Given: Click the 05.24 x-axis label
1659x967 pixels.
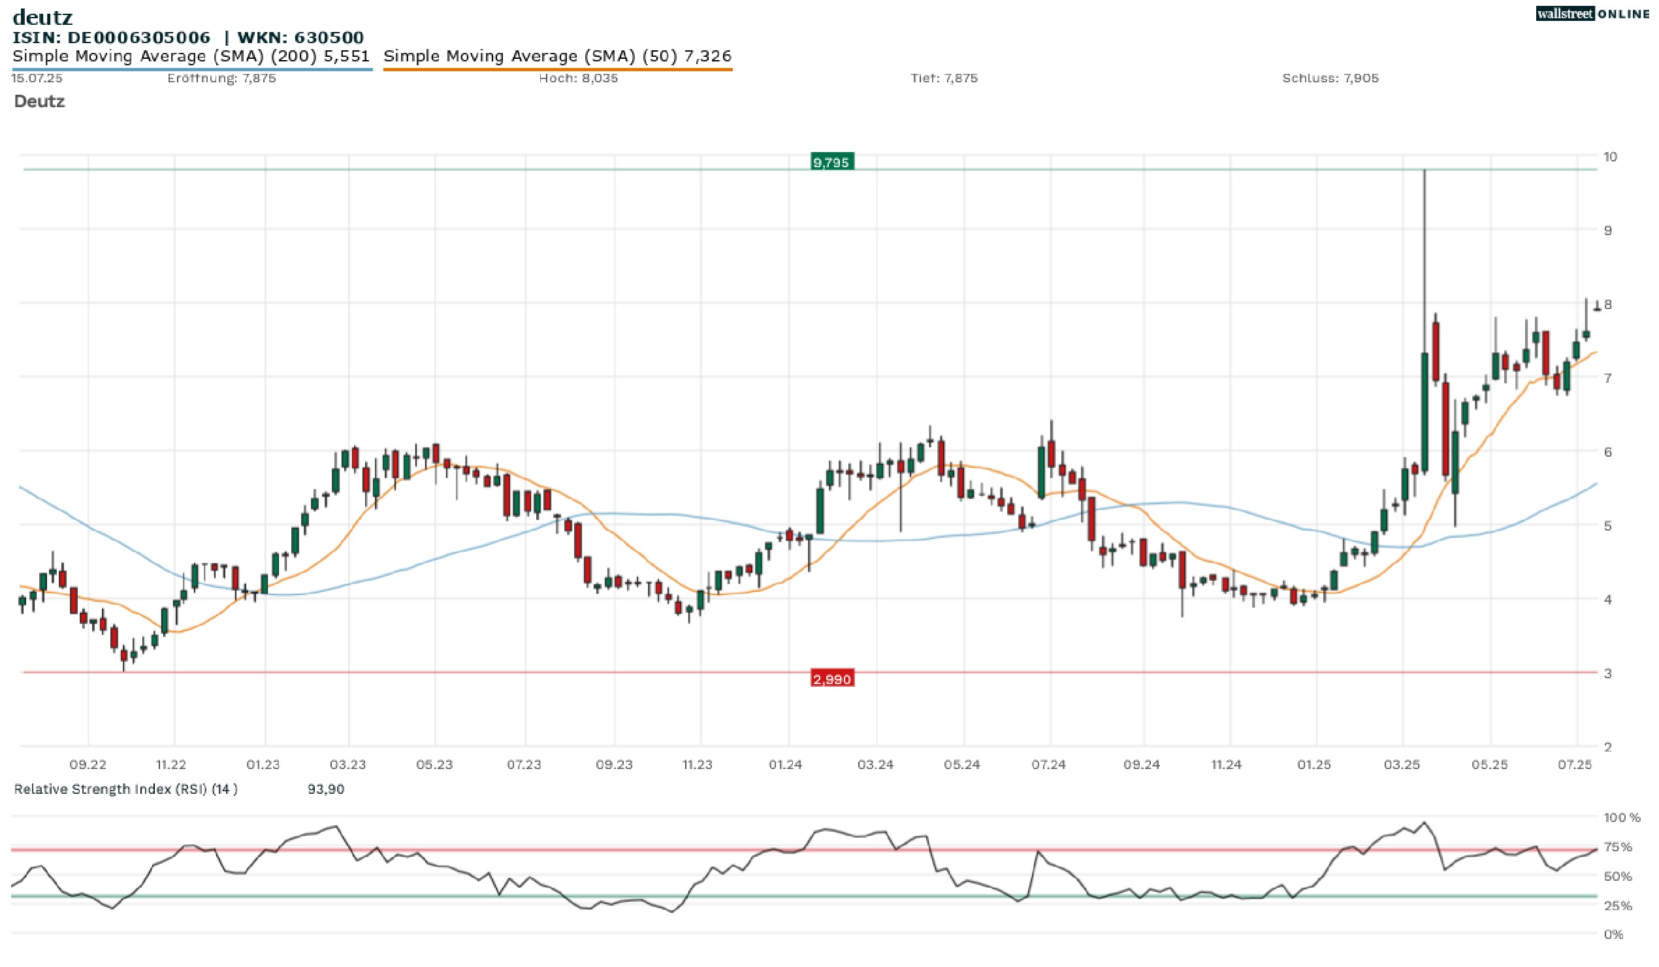Looking at the screenshot, I should tap(962, 764).
